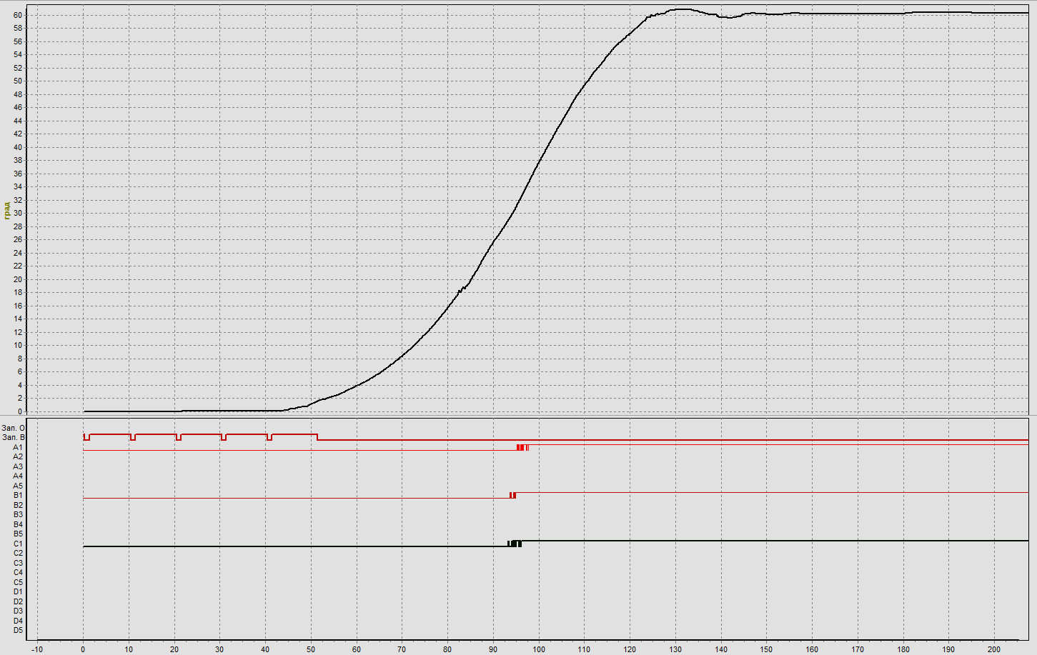
Task: Click the 200 tick on time axis
Action: [994, 649]
